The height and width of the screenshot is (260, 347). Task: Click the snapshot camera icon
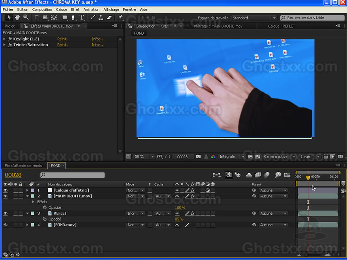(198, 156)
